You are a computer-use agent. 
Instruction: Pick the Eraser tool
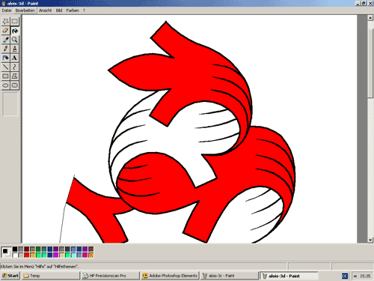[x=5, y=31]
